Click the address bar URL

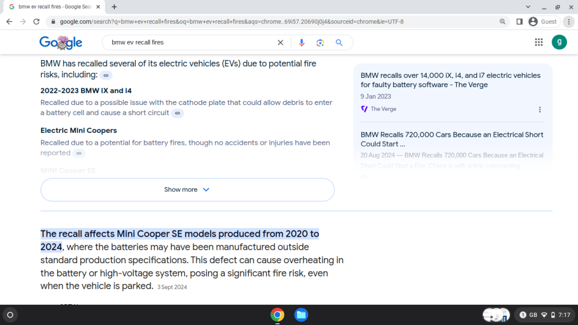(x=232, y=22)
